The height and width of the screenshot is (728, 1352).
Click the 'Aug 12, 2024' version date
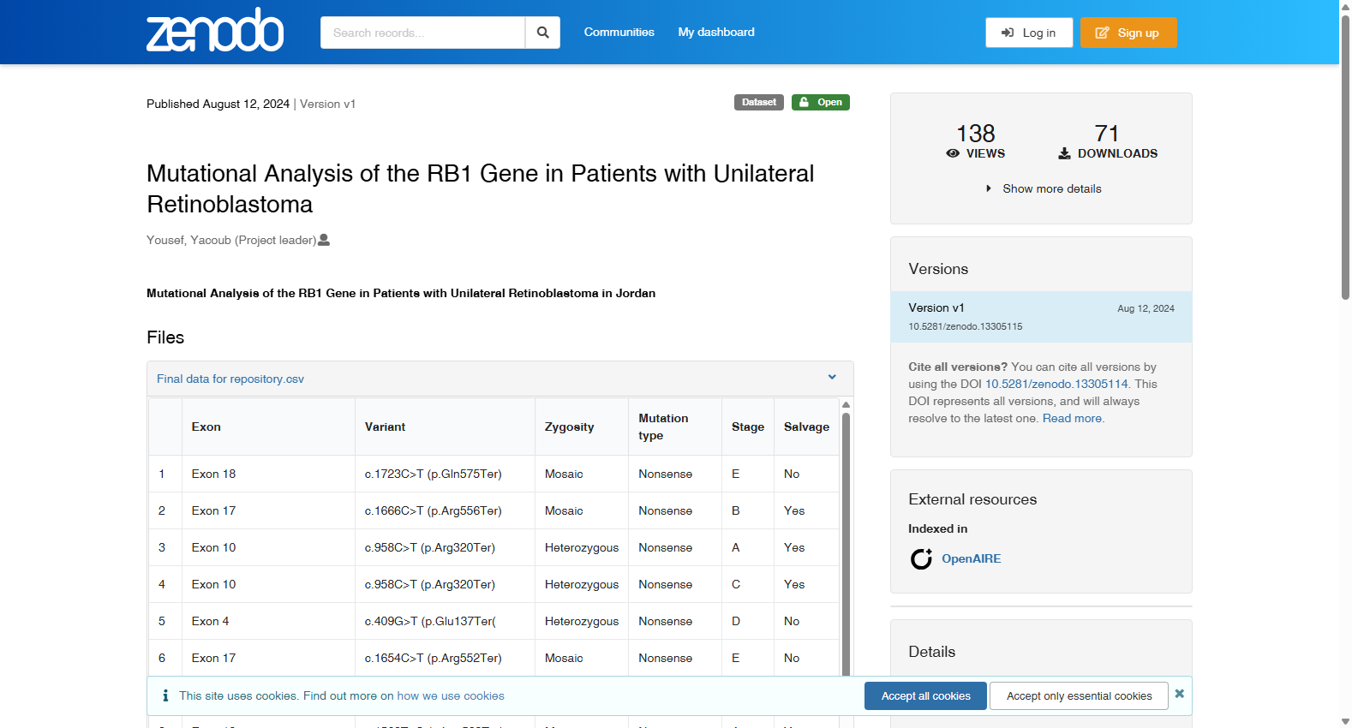click(x=1146, y=308)
